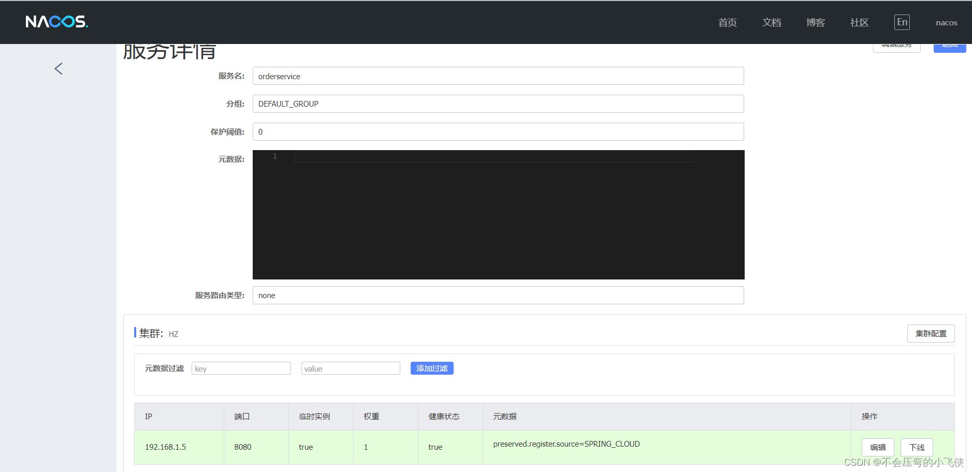This screenshot has width=972, height=472.
Task: Click the 分组 field with DEFAULT_GROUP
Action: [x=498, y=104]
